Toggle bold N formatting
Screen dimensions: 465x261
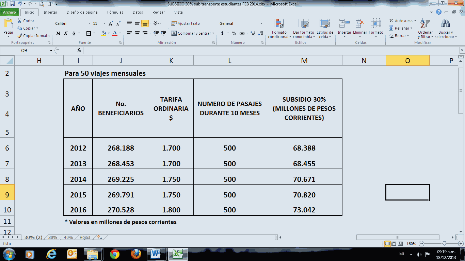pos(58,33)
